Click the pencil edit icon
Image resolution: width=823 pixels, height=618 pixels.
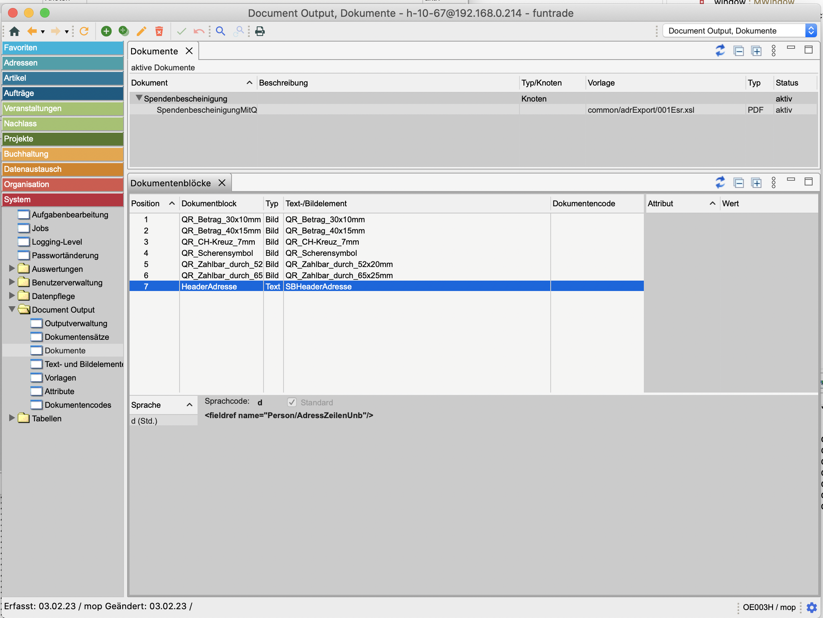click(141, 31)
